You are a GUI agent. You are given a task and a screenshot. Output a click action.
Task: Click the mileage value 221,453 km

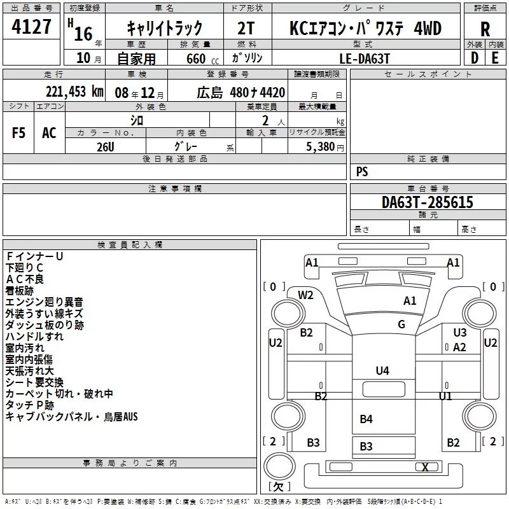click(x=74, y=92)
